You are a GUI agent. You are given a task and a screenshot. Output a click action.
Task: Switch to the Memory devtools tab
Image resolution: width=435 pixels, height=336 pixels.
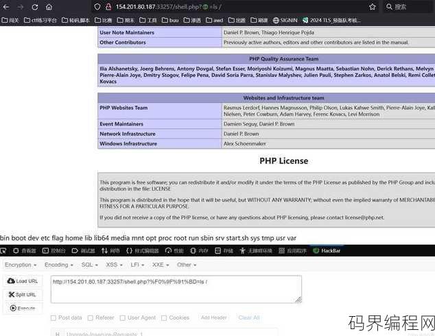(x=199, y=251)
